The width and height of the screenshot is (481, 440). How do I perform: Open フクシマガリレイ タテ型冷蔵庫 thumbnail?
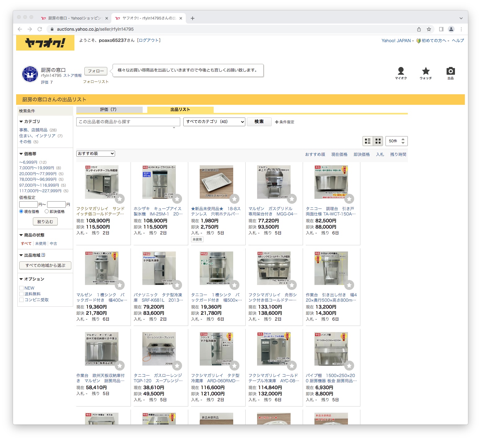[x=216, y=349]
